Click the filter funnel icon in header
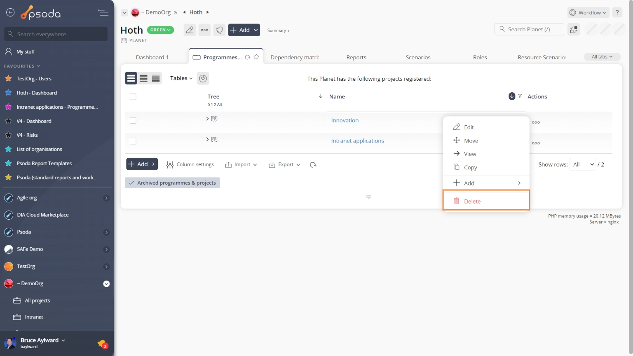 (x=520, y=96)
